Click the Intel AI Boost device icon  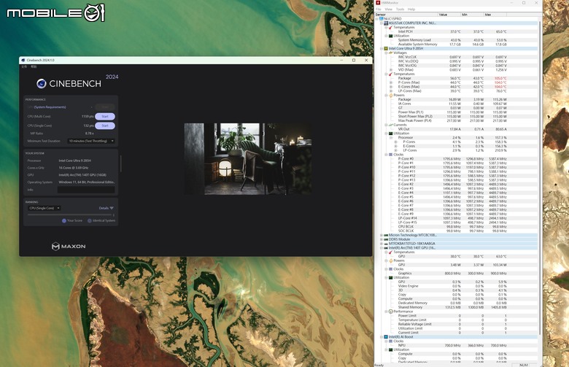click(386, 337)
